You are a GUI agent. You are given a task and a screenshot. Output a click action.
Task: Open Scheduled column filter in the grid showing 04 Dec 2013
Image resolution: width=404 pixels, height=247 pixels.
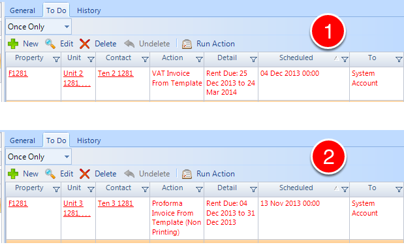(x=345, y=59)
